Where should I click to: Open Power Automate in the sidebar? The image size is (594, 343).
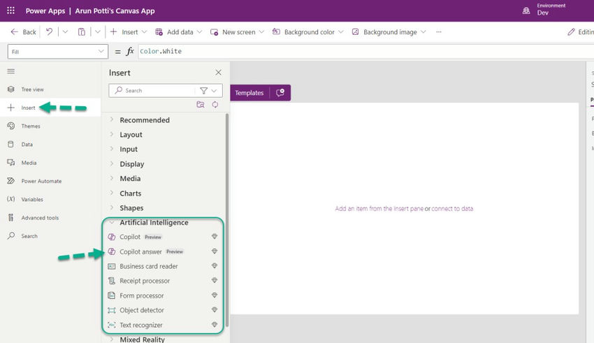[x=50, y=181]
